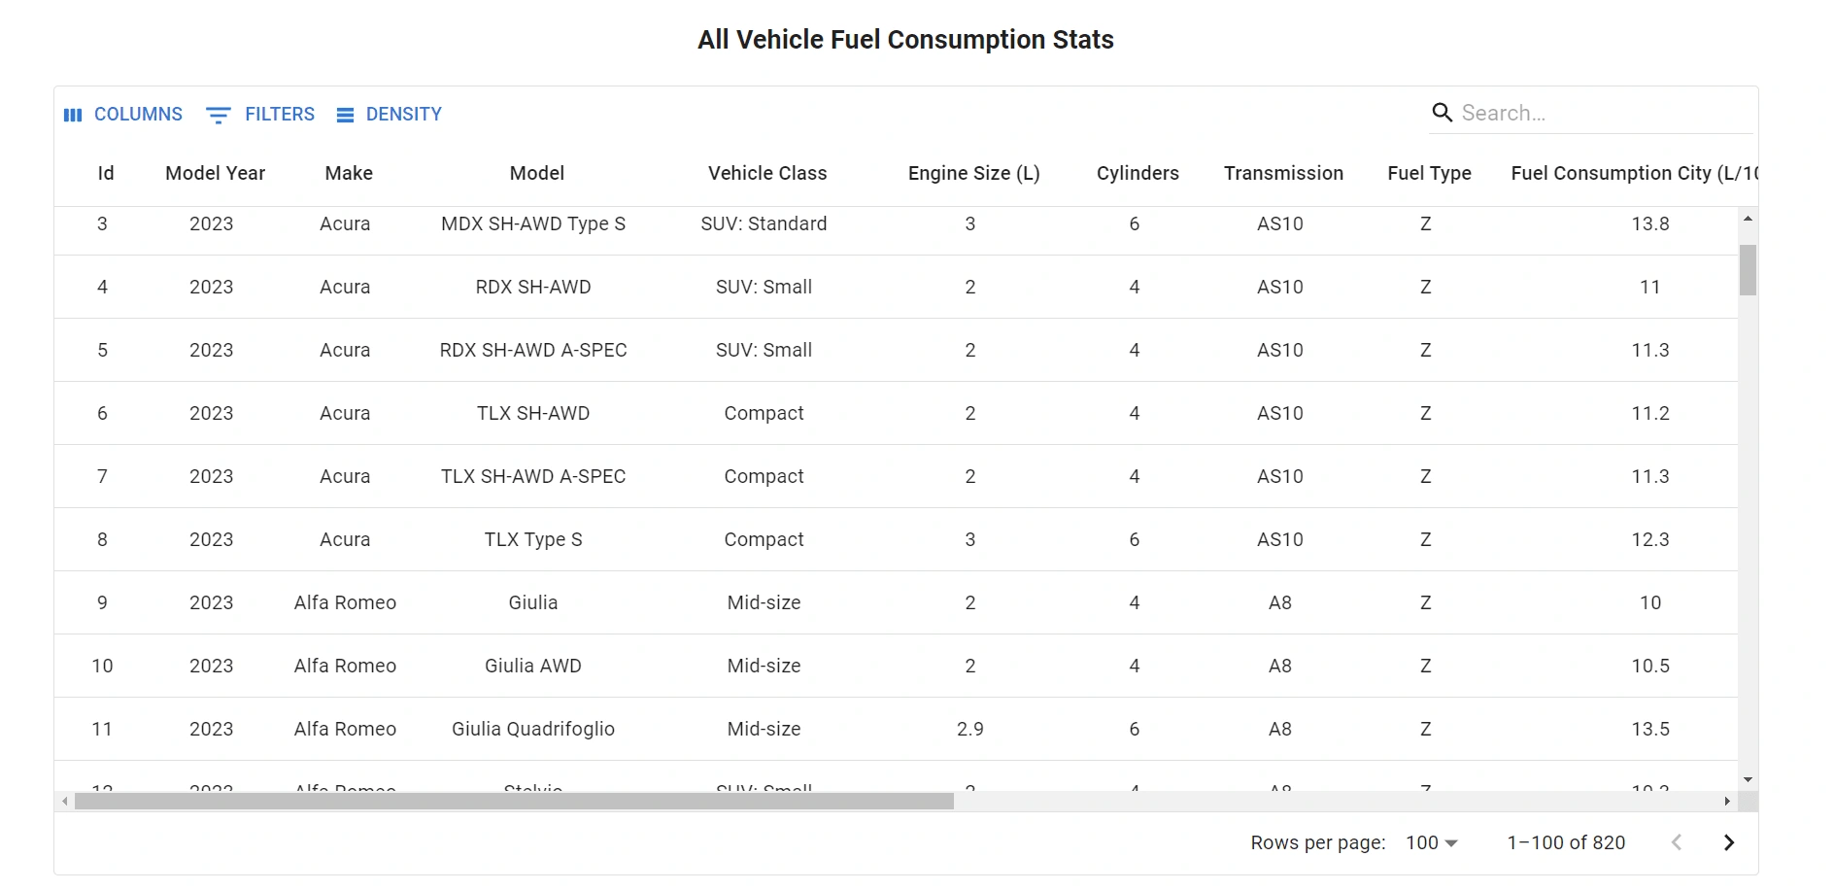The image size is (1834, 891).
Task: Sort by Model Year column header
Action: (215, 173)
